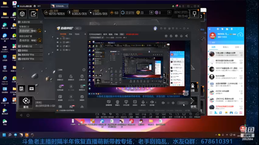The height and width of the screenshot is (145, 259).
Task: Click the 修改 button beside stream title
Action: click(x=122, y=34)
